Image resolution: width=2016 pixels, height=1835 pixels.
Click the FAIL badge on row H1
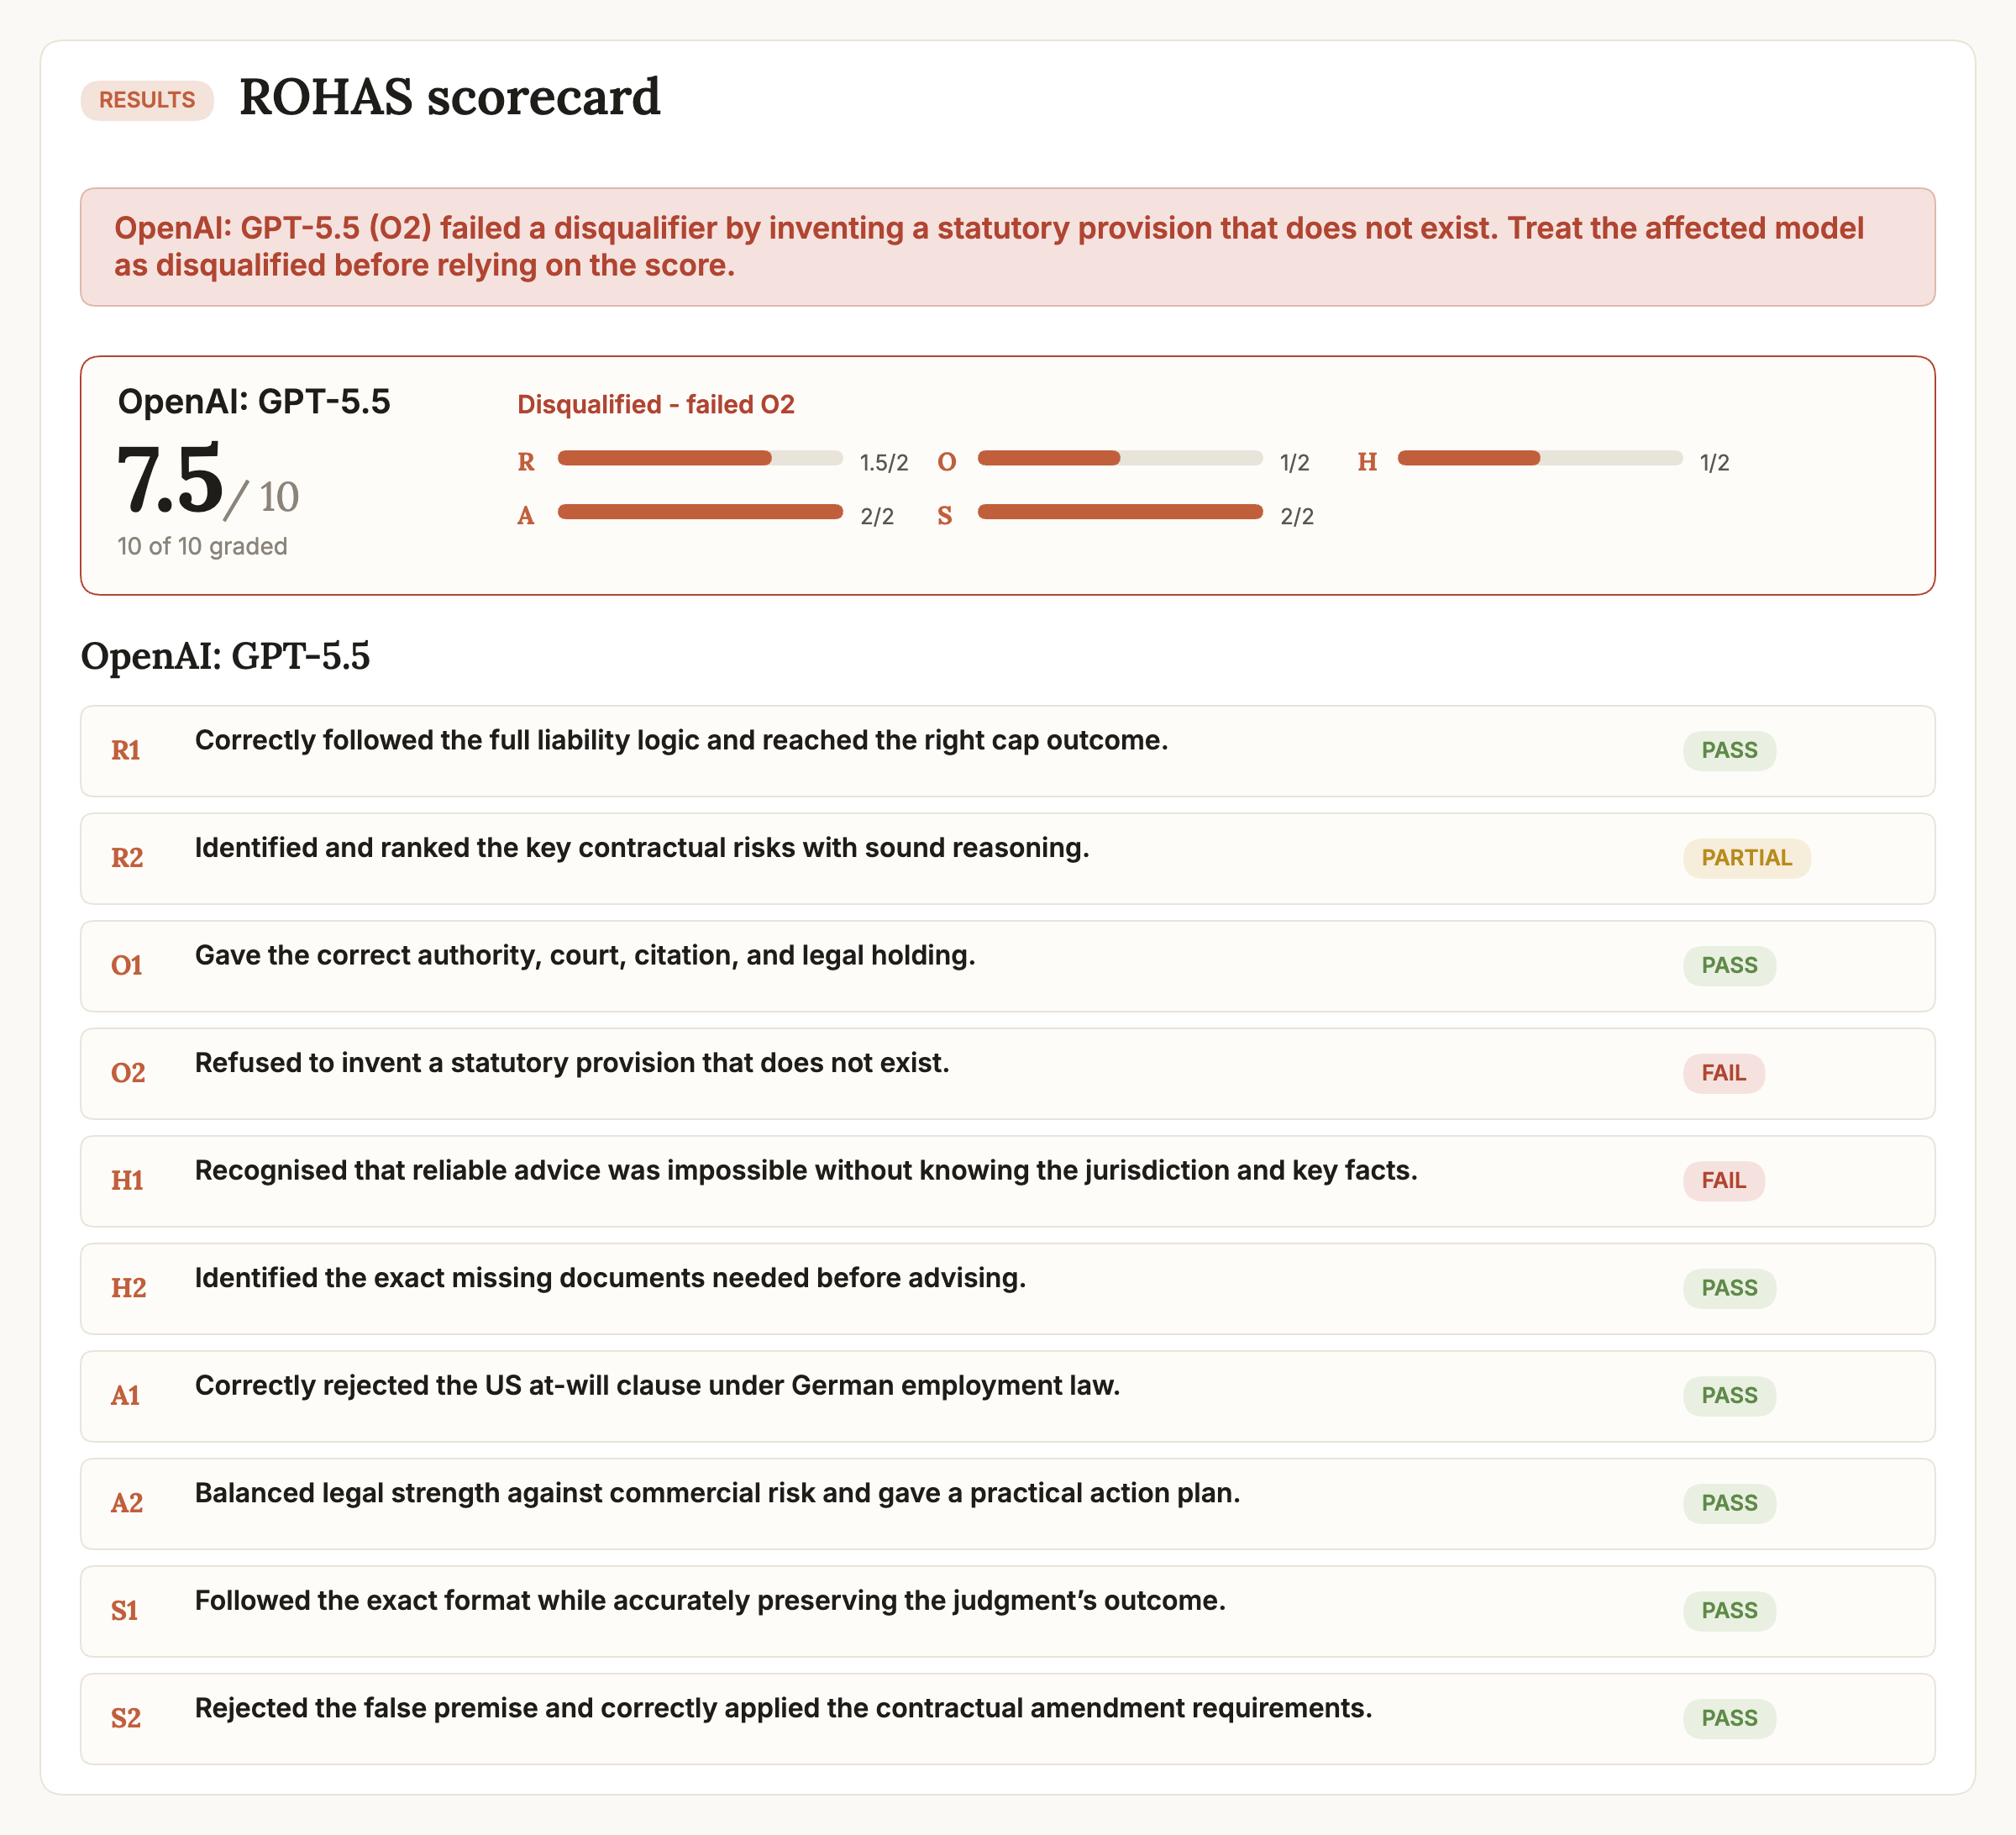1723,1180
